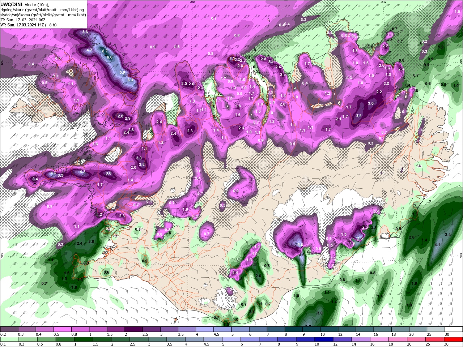
Task: Click the '0.1' label in bottom legend row
Action: tap(3, 344)
